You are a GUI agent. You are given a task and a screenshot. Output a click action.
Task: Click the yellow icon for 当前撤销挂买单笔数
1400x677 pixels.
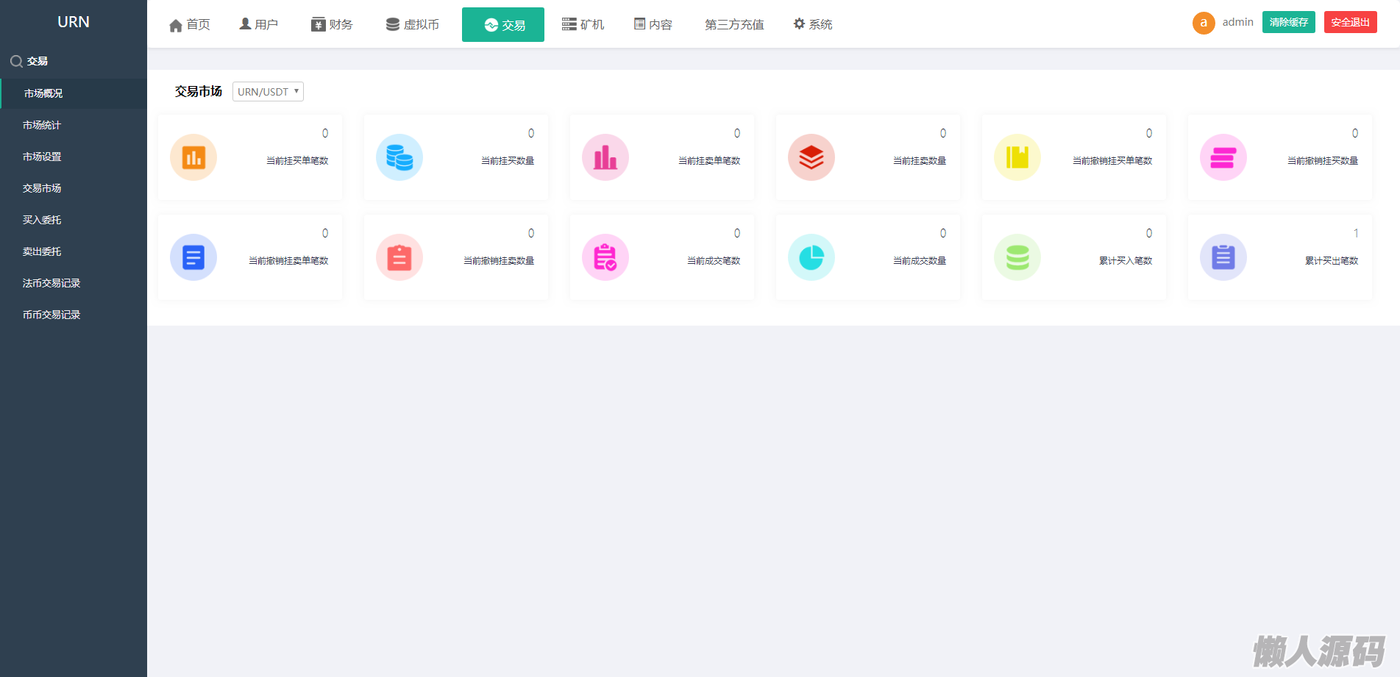[x=1017, y=157]
